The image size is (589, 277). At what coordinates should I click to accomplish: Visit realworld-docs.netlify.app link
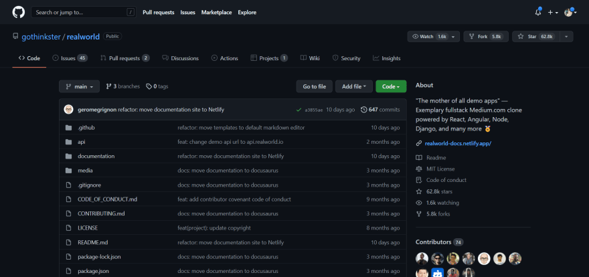458,143
